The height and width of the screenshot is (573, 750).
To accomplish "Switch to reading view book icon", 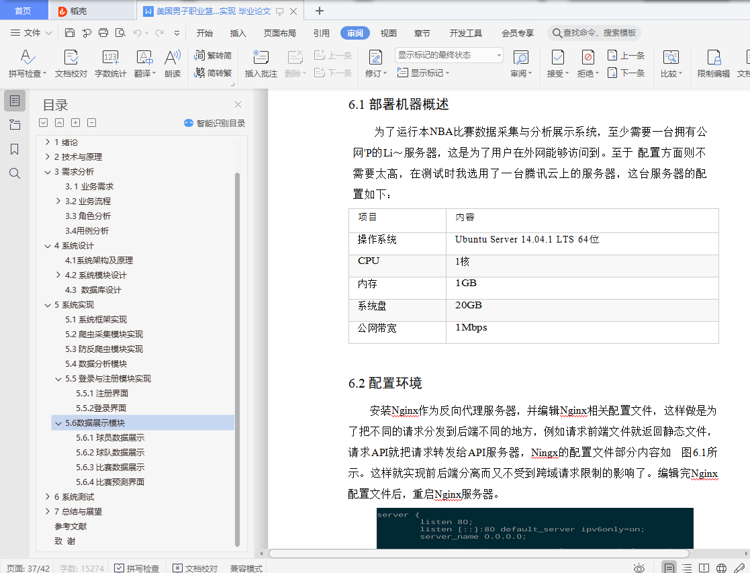I will tap(704, 568).
